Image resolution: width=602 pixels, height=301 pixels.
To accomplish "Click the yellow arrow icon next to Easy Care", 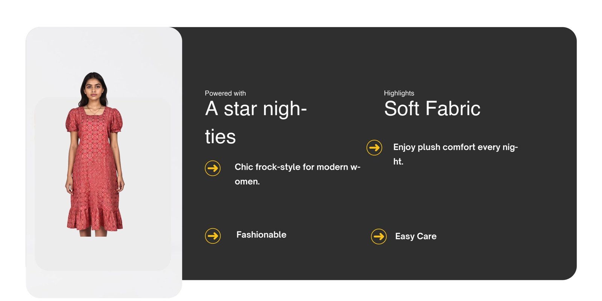I will coord(379,236).
